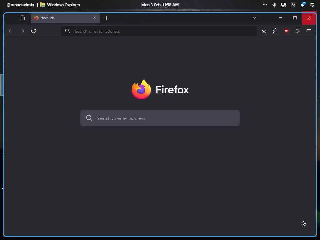Open the Extensions puzzle-piece menu

point(275,31)
